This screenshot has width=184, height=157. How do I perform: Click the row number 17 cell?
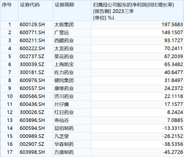click(10, 152)
